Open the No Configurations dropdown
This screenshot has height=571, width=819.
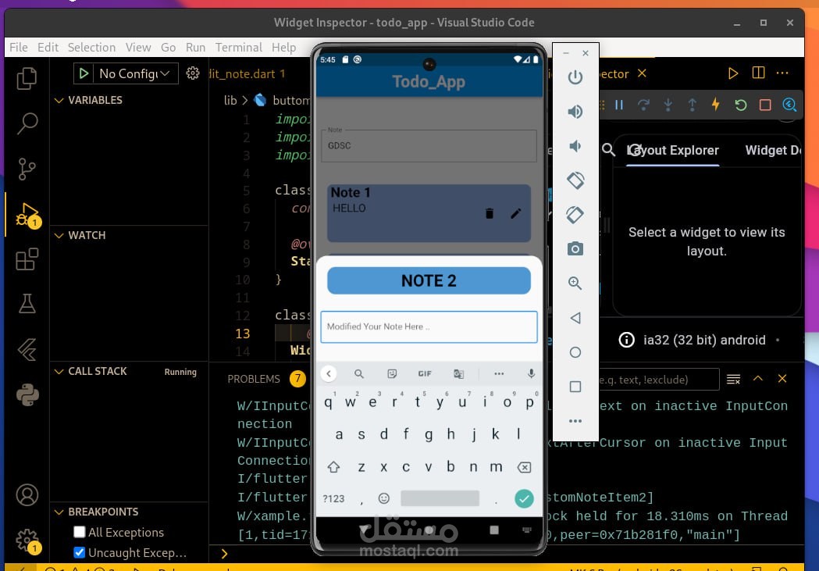click(135, 73)
